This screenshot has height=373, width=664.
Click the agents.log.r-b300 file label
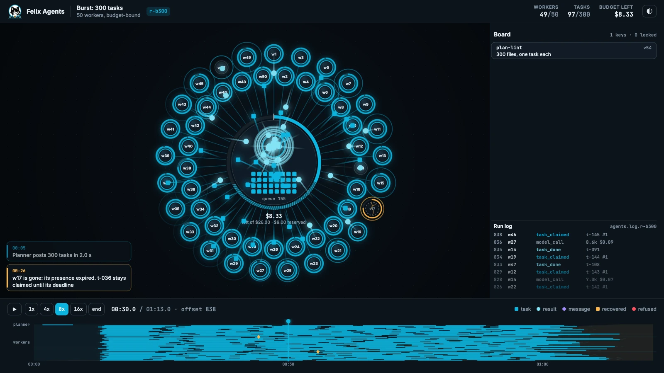(633, 226)
